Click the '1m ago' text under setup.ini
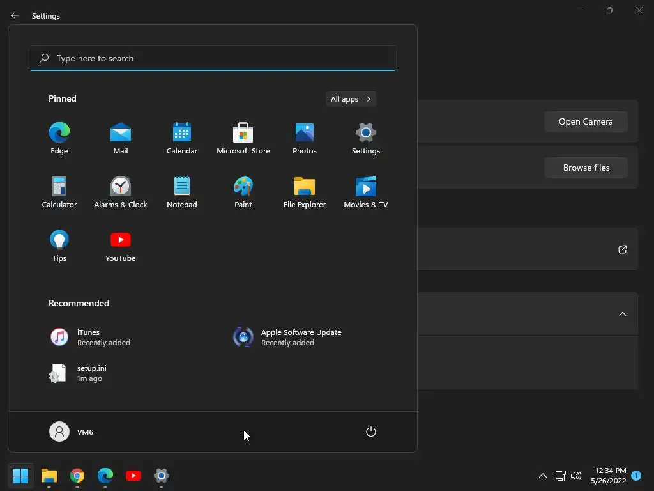 (89, 378)
